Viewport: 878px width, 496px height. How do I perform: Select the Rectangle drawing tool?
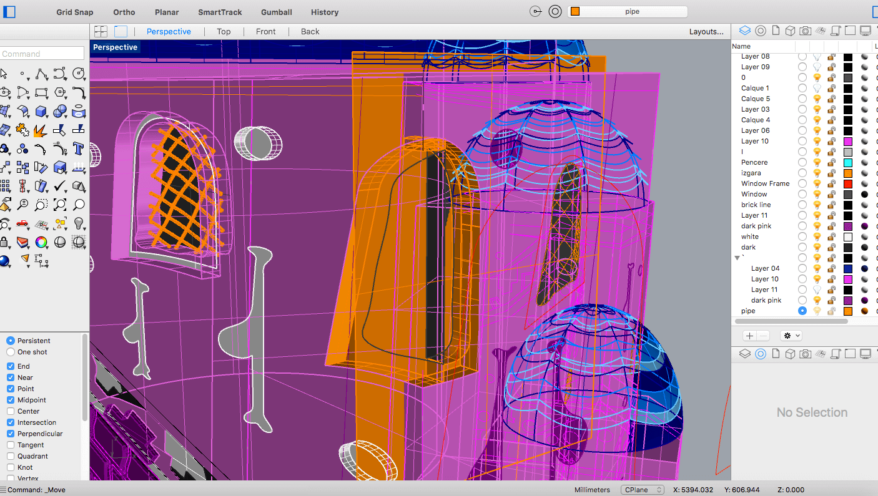(x=41, y=92)
